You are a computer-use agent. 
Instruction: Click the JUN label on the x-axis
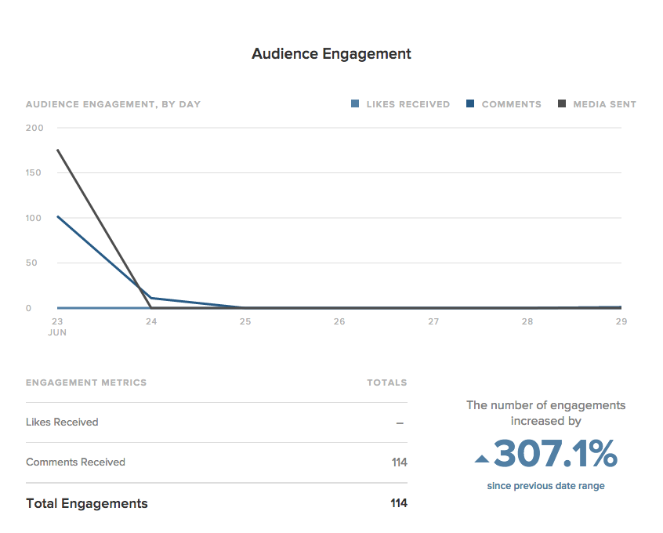pos(56,332)
